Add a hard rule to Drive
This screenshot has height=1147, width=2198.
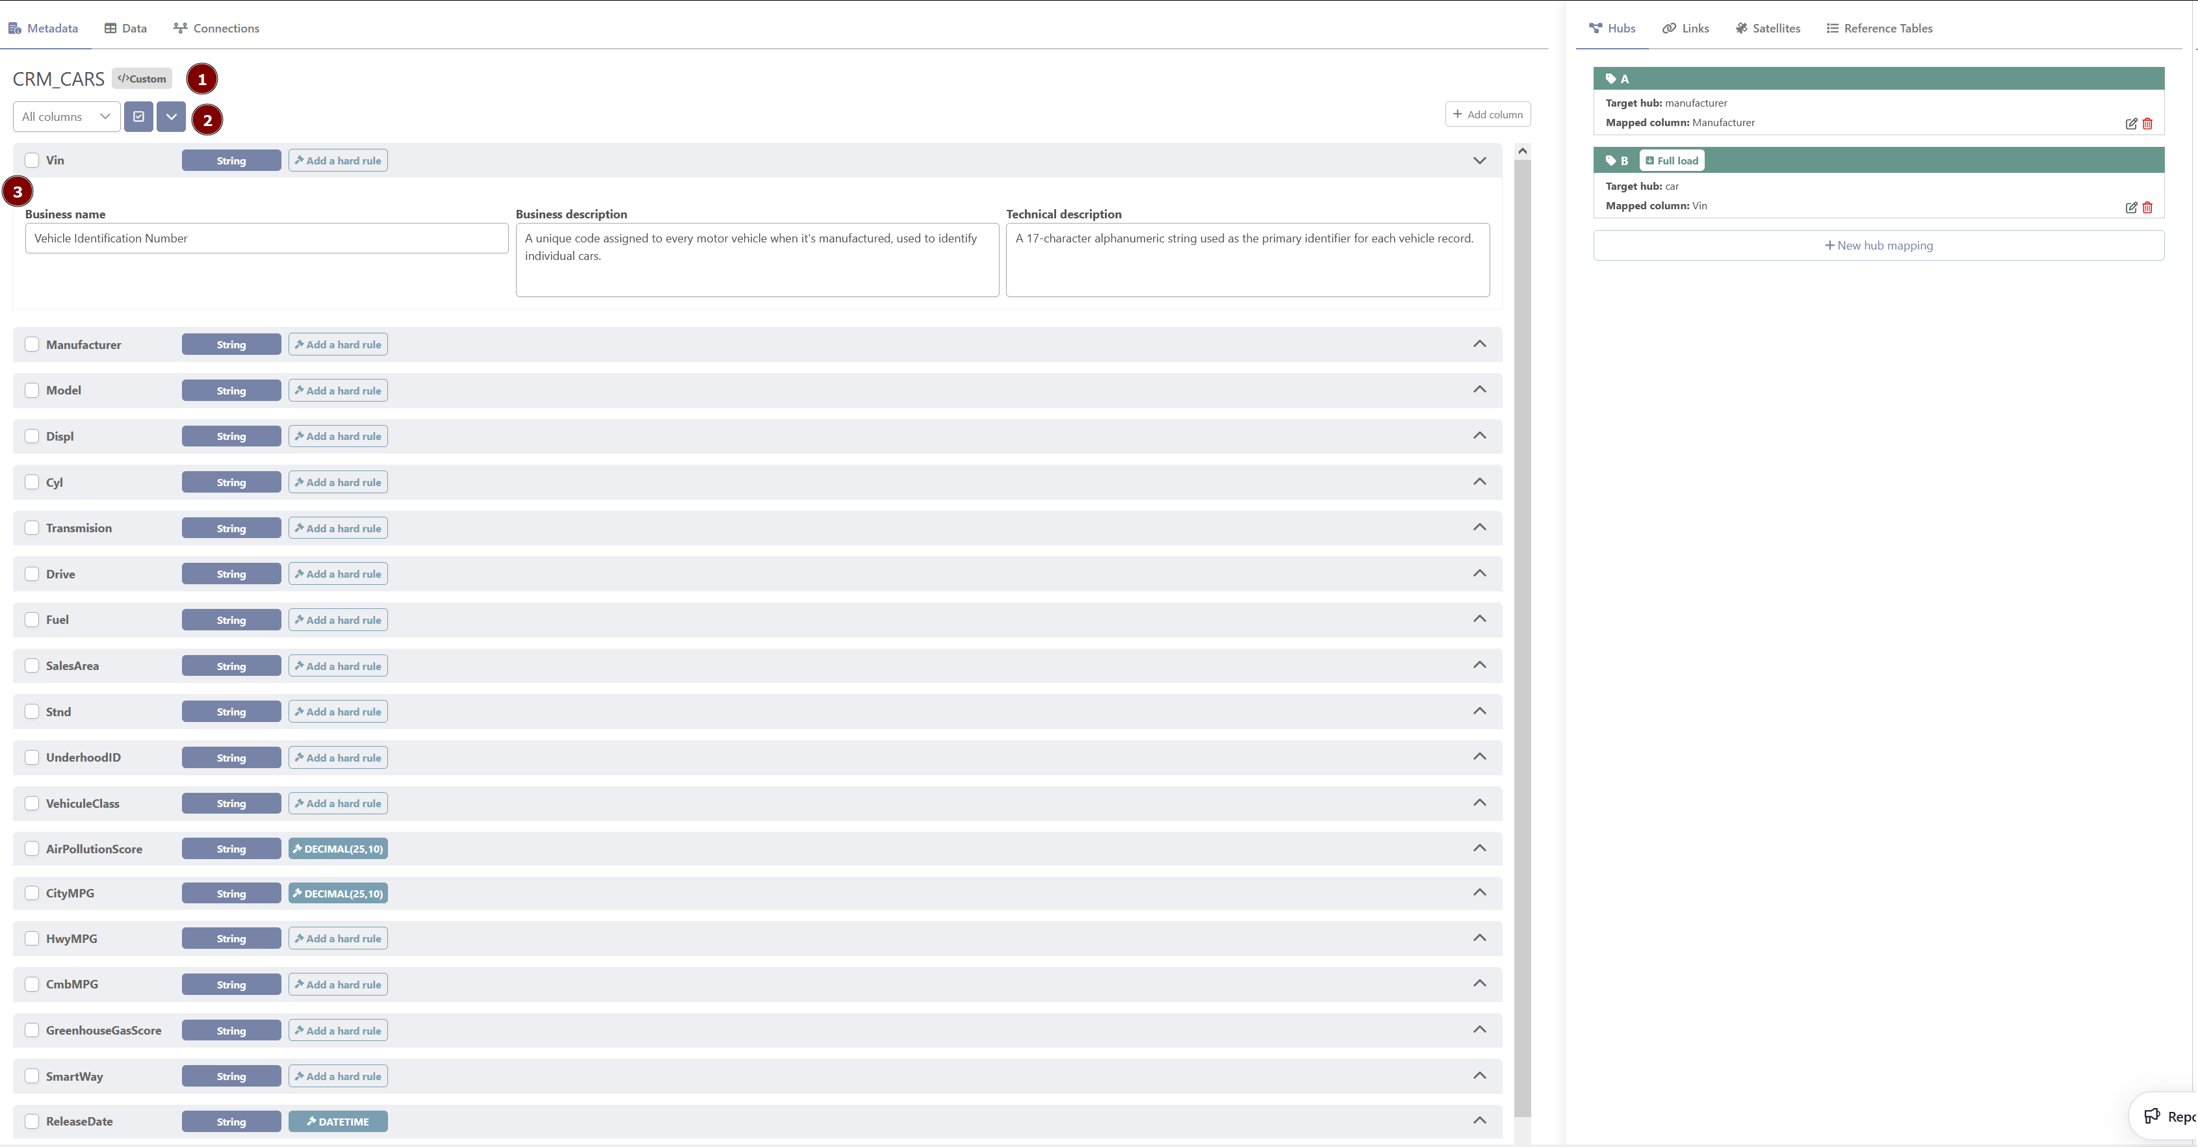(x=338, y=574)
